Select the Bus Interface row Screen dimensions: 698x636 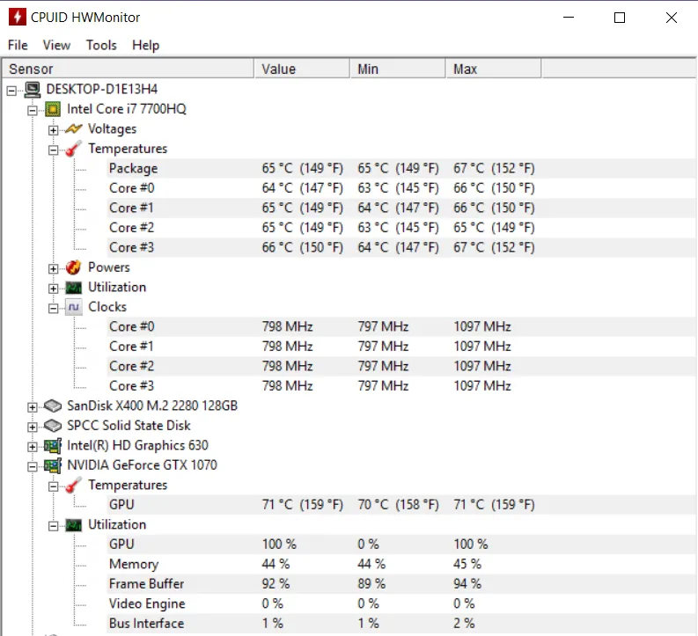click(x=401, y=624)
